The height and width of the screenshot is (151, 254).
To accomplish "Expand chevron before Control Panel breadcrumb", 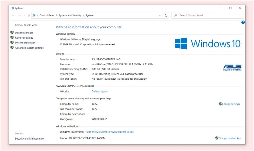I will coord(37,15).
